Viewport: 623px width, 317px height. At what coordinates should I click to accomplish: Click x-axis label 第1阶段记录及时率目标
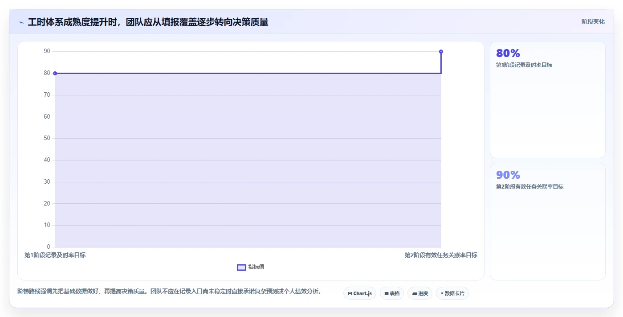coord(55,255)
